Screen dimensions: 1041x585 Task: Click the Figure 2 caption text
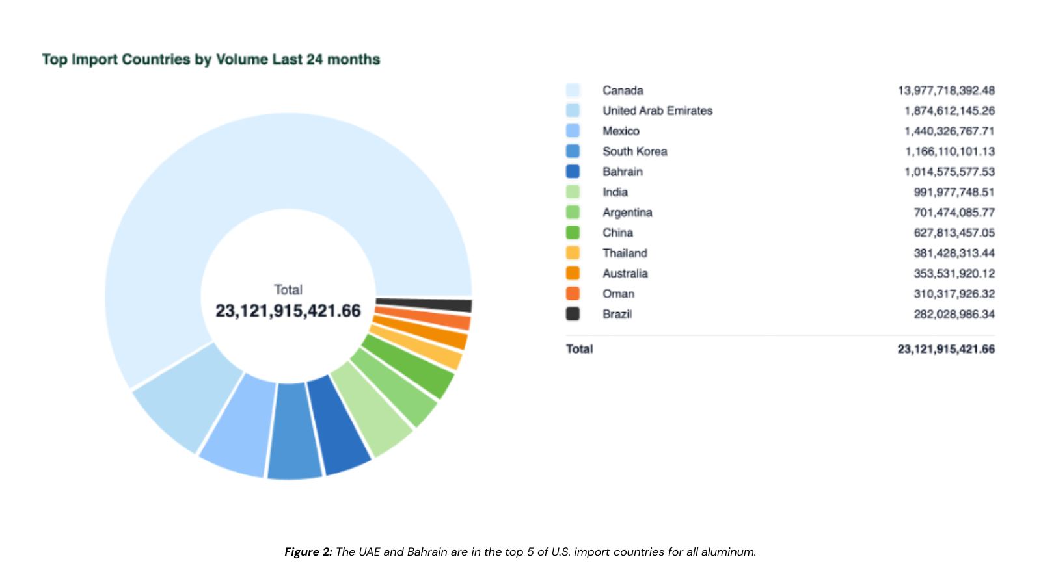pos(520,552)
